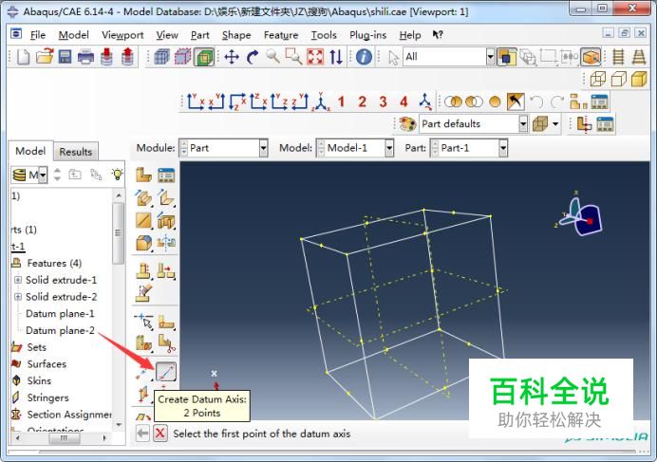Open the Color Code dialog palette icon
The height and width of the screenshot is (462, 657).
pos(407,124)
